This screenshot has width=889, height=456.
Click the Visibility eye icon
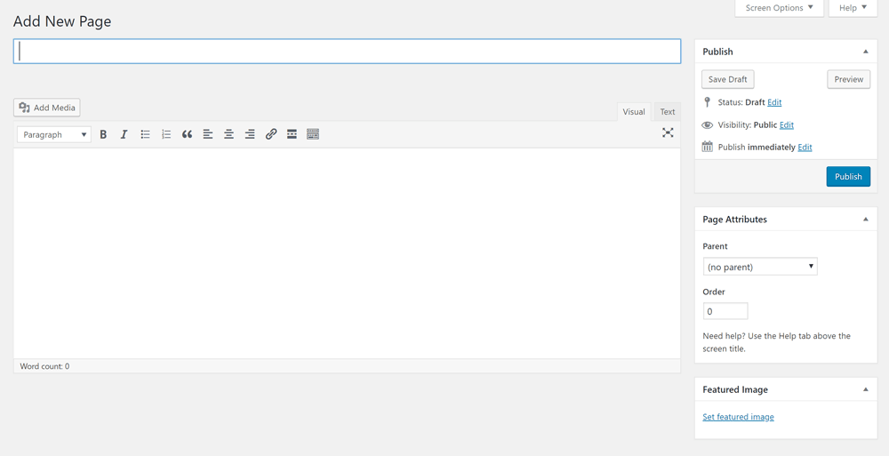707,124
